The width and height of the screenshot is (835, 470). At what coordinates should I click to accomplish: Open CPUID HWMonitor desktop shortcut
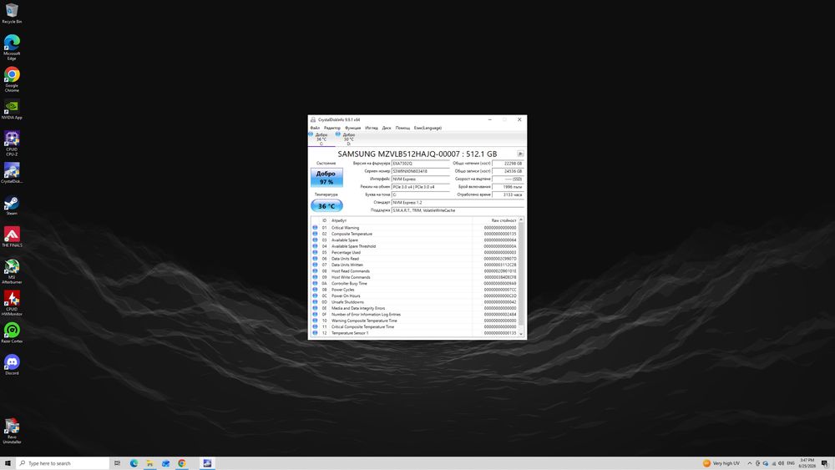(x=12, y=303)
